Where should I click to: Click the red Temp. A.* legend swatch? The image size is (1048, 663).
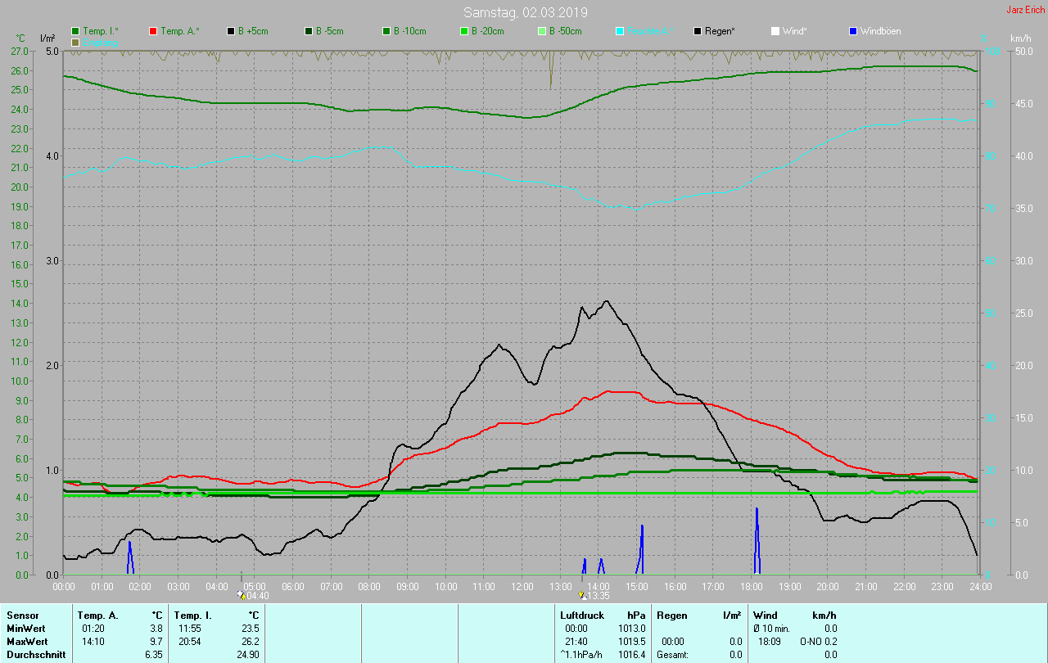tap(153, 31)
